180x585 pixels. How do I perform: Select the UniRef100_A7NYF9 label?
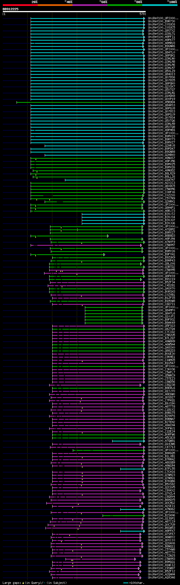tap(161, 242)
